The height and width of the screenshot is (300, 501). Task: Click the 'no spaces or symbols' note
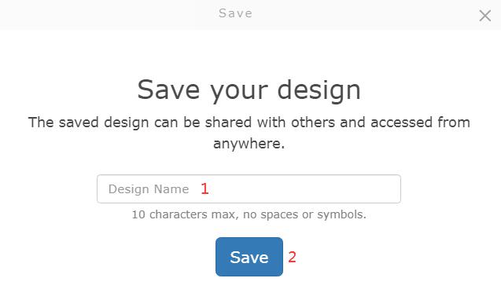[304, 214]
